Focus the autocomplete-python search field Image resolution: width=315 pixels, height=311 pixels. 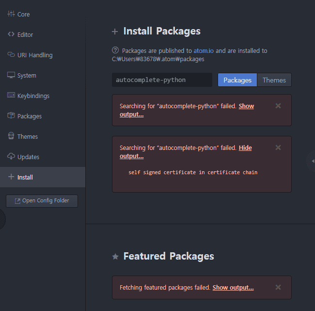[x=162, y=80]
